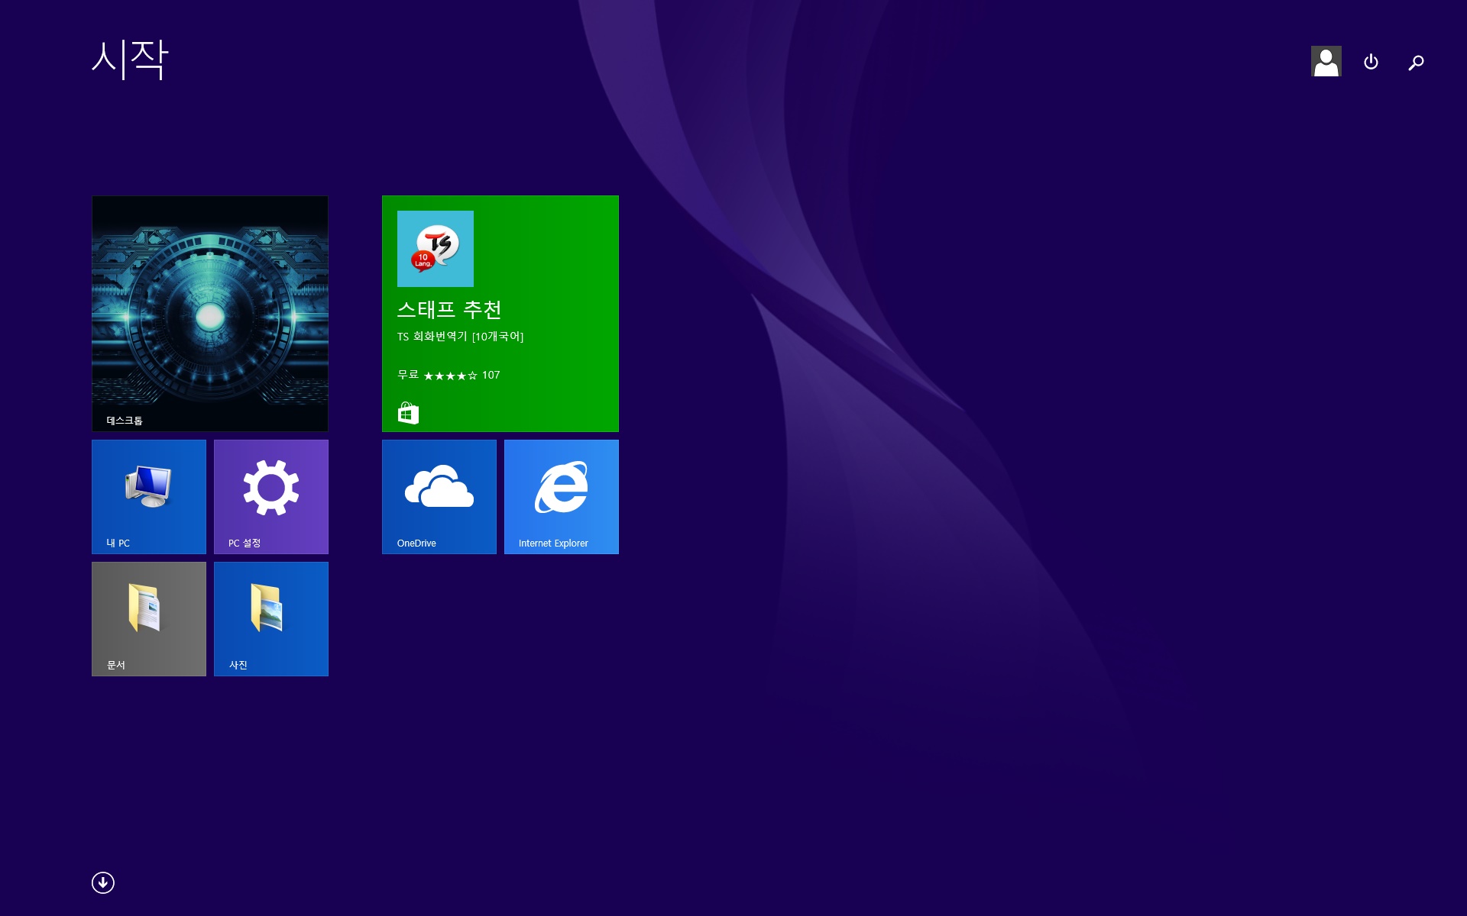Screen dimensions: 1467x916
Task: Open the 데스크톱 desktop tile
Action: coord(210,314)
